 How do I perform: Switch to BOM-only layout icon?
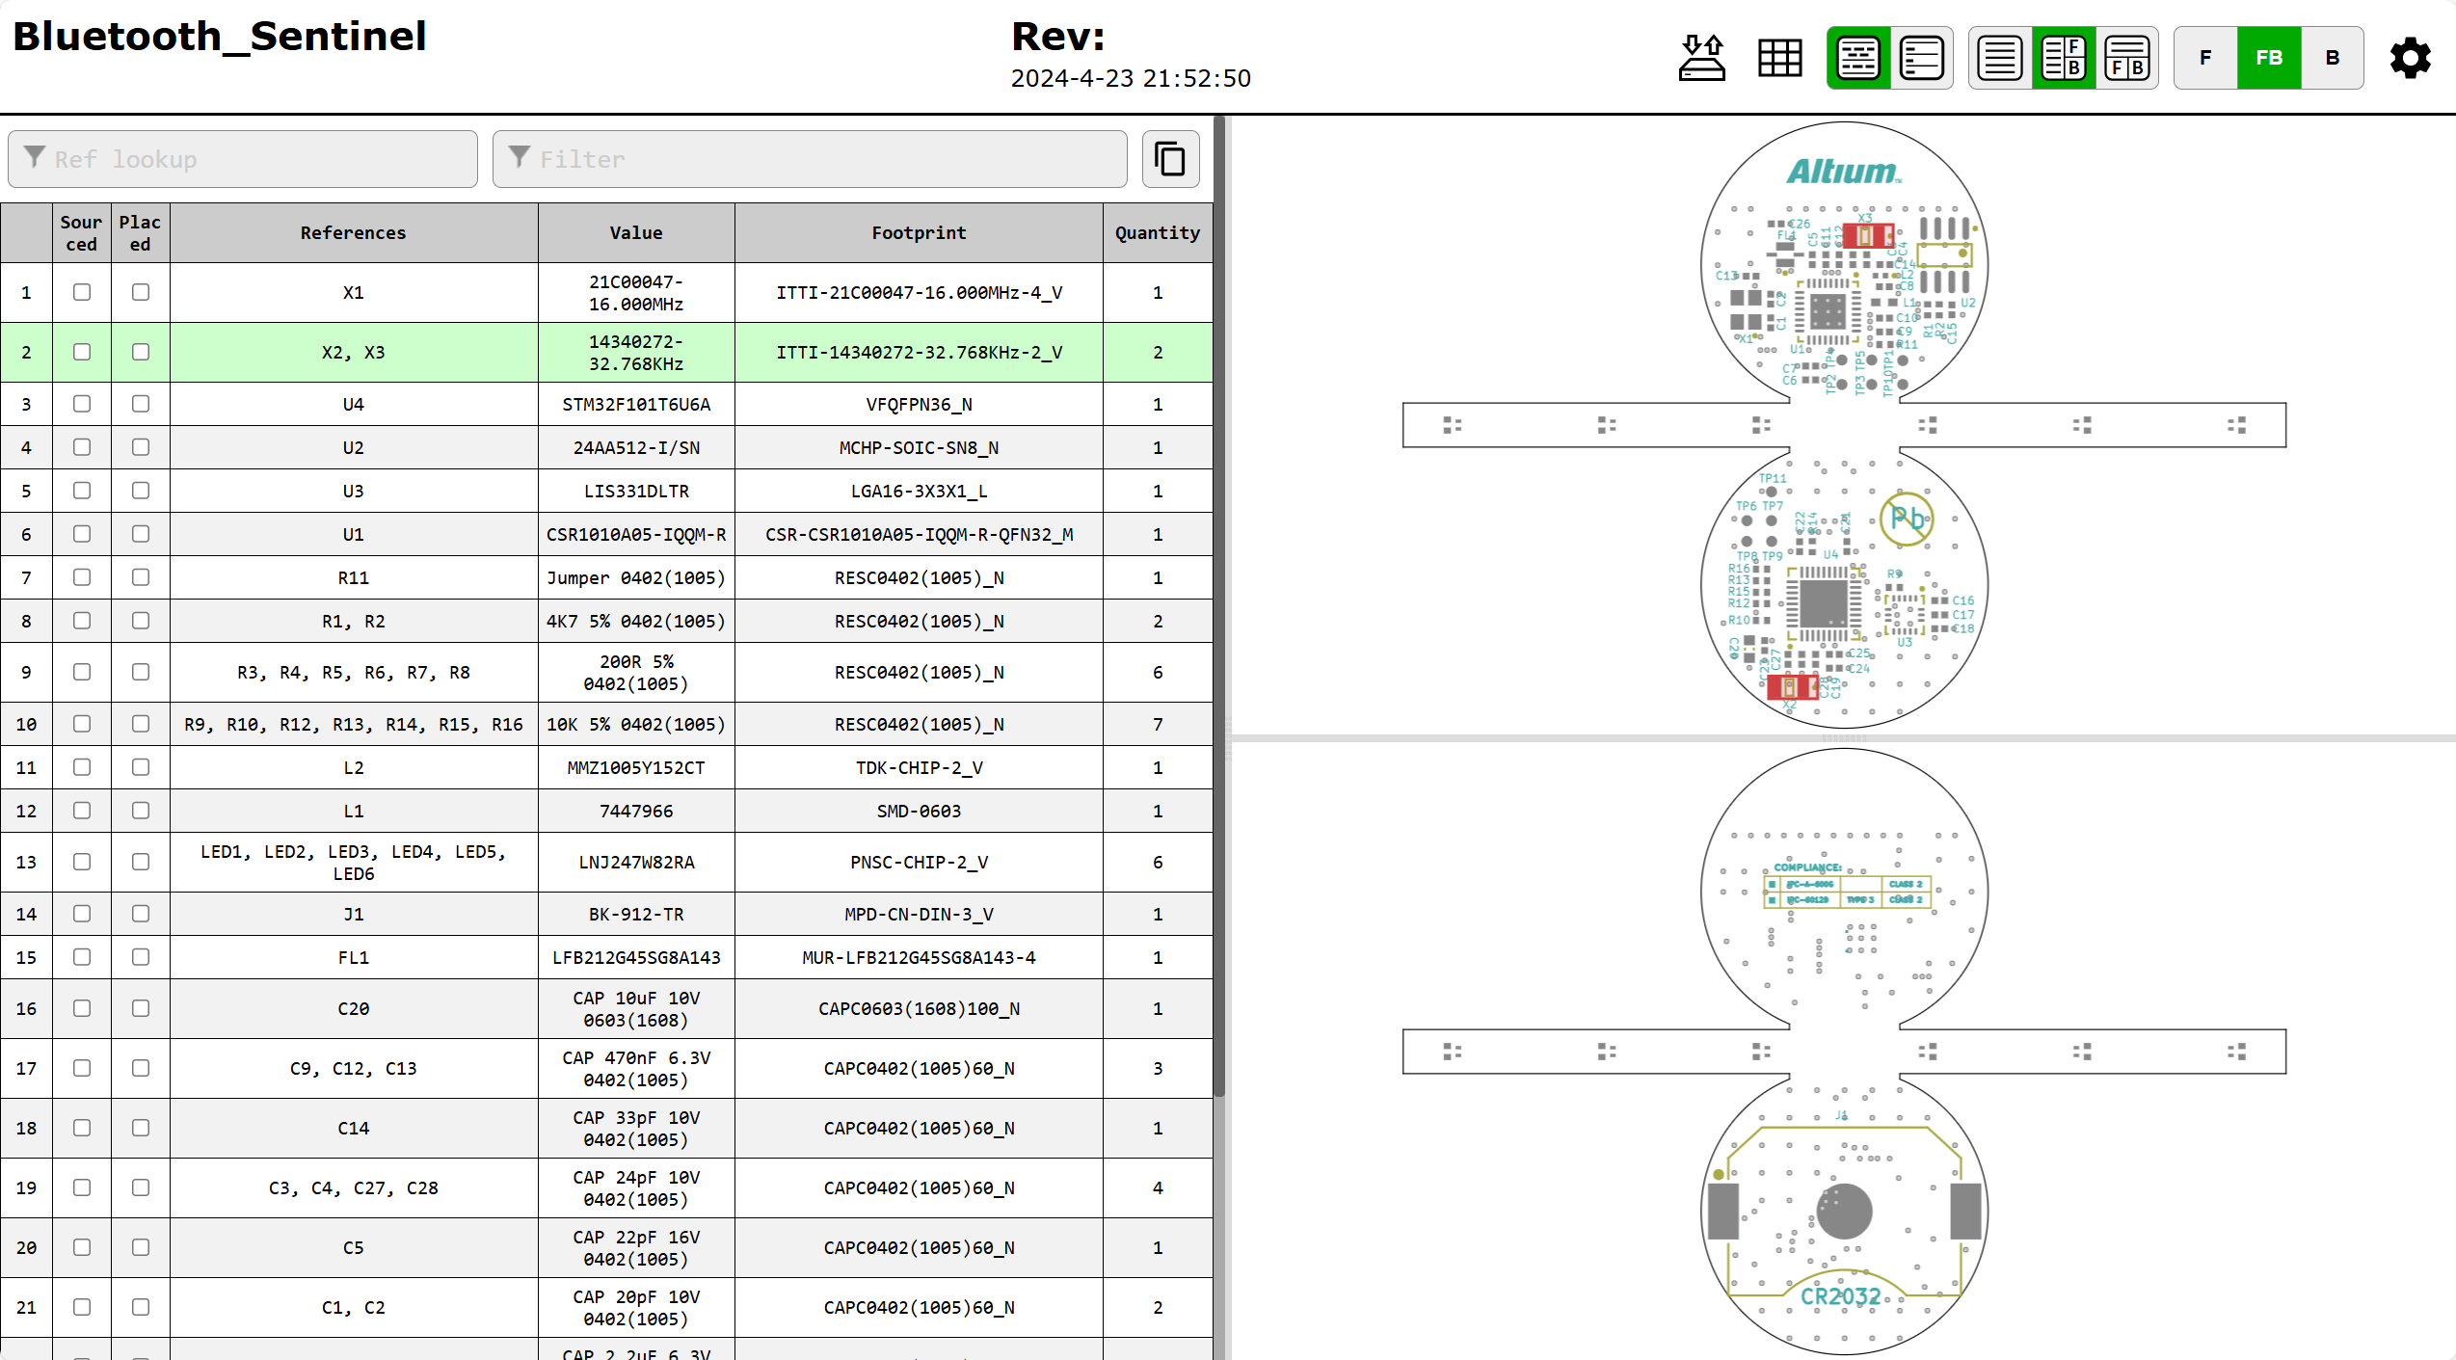(1999, 58)
